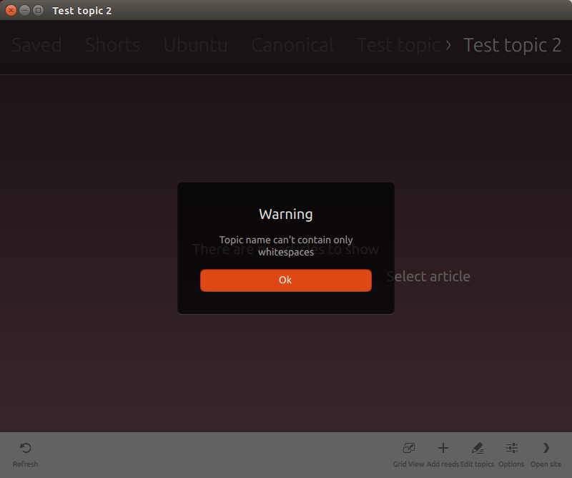Switch to Grid View

408,449
